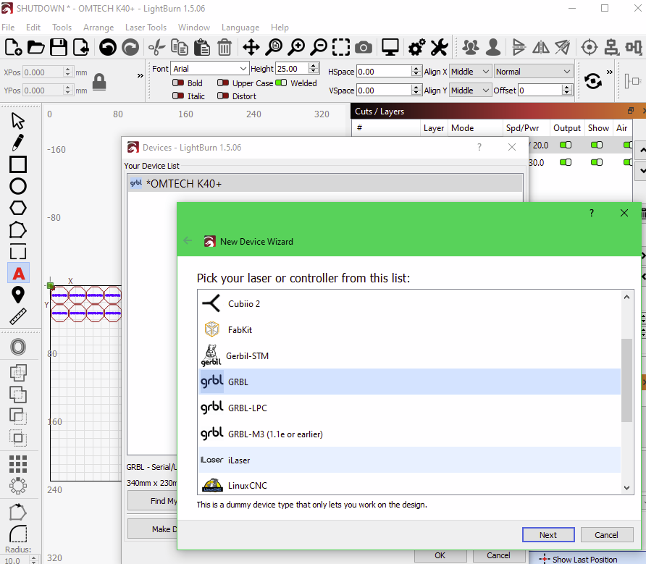Screen dimensions: 646x564
Task: Open the Font dropdown showing Arial
Action: (x=210, y=69)
